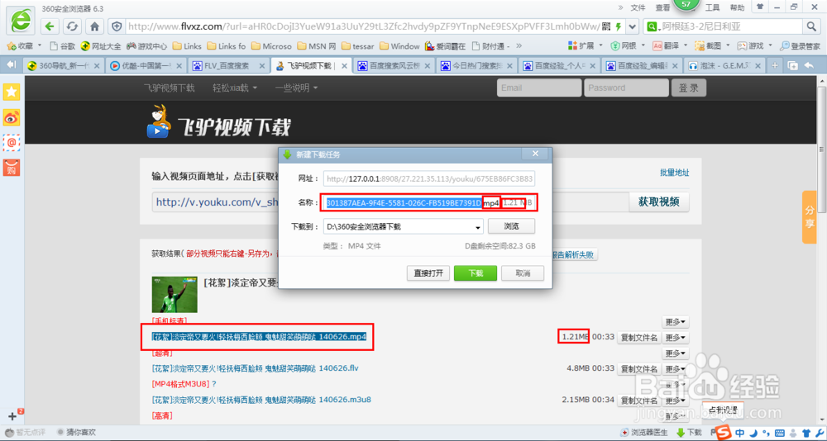Screen dimensions: 827x441
Task: Open the 文件 menu
Action: 638,7
